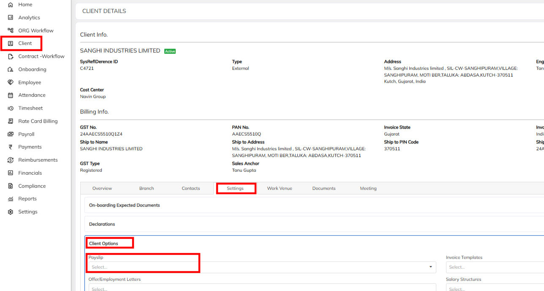Open Compliance menu item
Image resolution: width=544 pixels, height=291 pixels.
pyautogui.click(x=32, y=186)
